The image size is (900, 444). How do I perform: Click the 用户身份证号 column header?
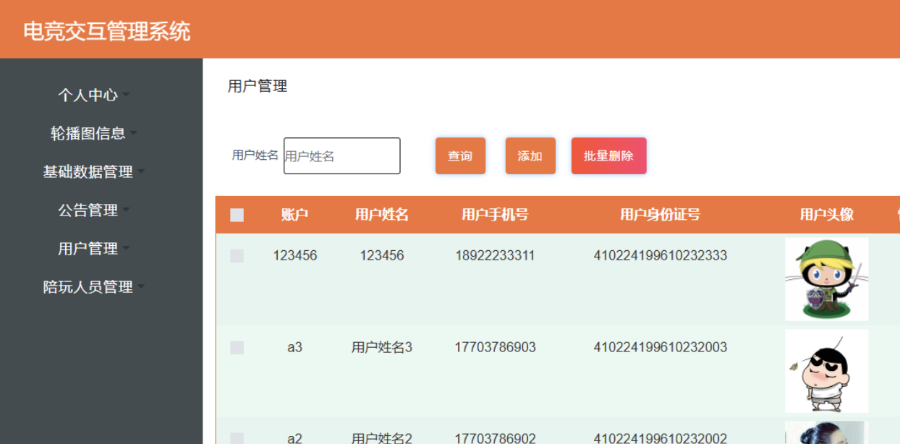pyautogui.click(x=660, y=215)
